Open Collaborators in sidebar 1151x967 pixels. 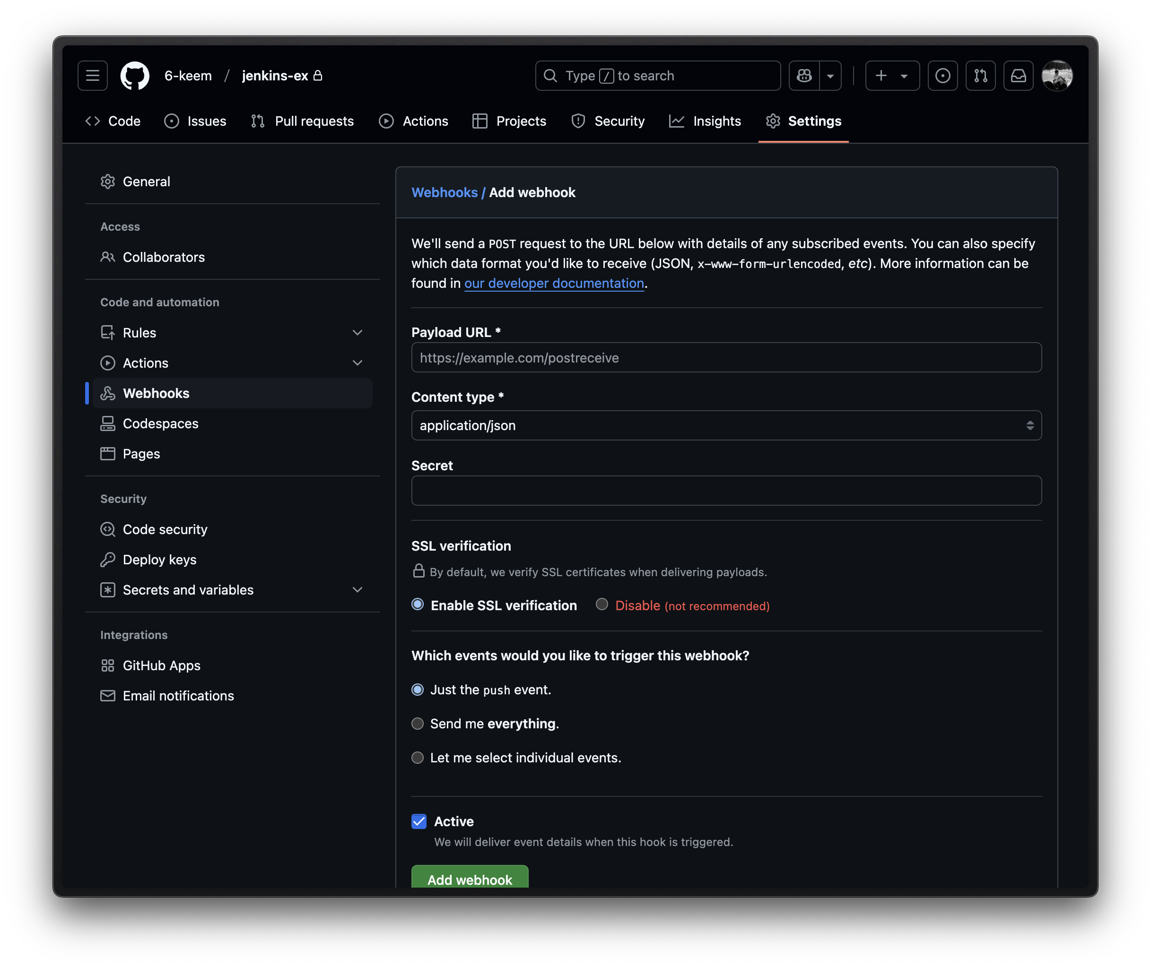click(x=233, y=257)
